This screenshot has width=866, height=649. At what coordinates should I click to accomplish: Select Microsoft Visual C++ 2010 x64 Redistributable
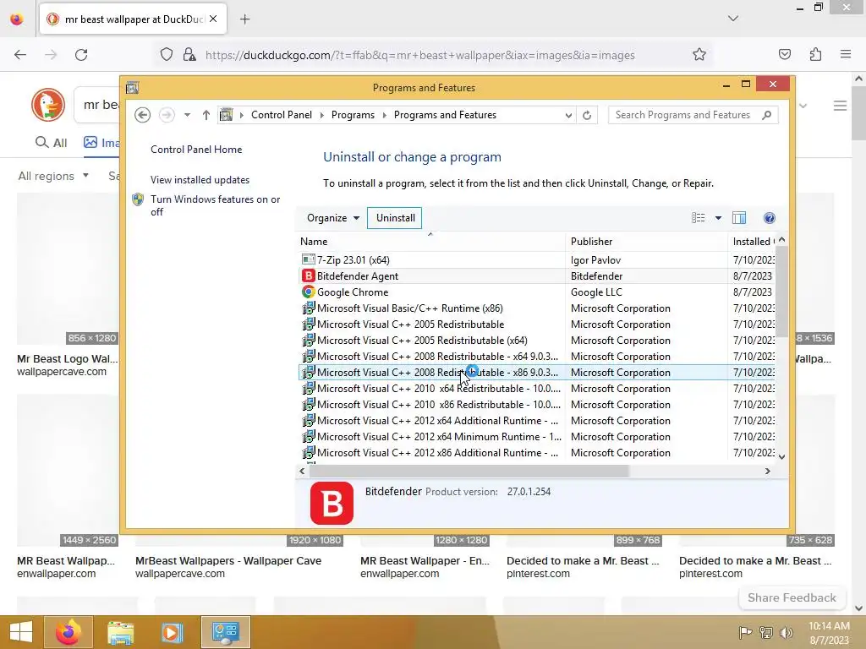pyautogui.click(x=535, y=387)
